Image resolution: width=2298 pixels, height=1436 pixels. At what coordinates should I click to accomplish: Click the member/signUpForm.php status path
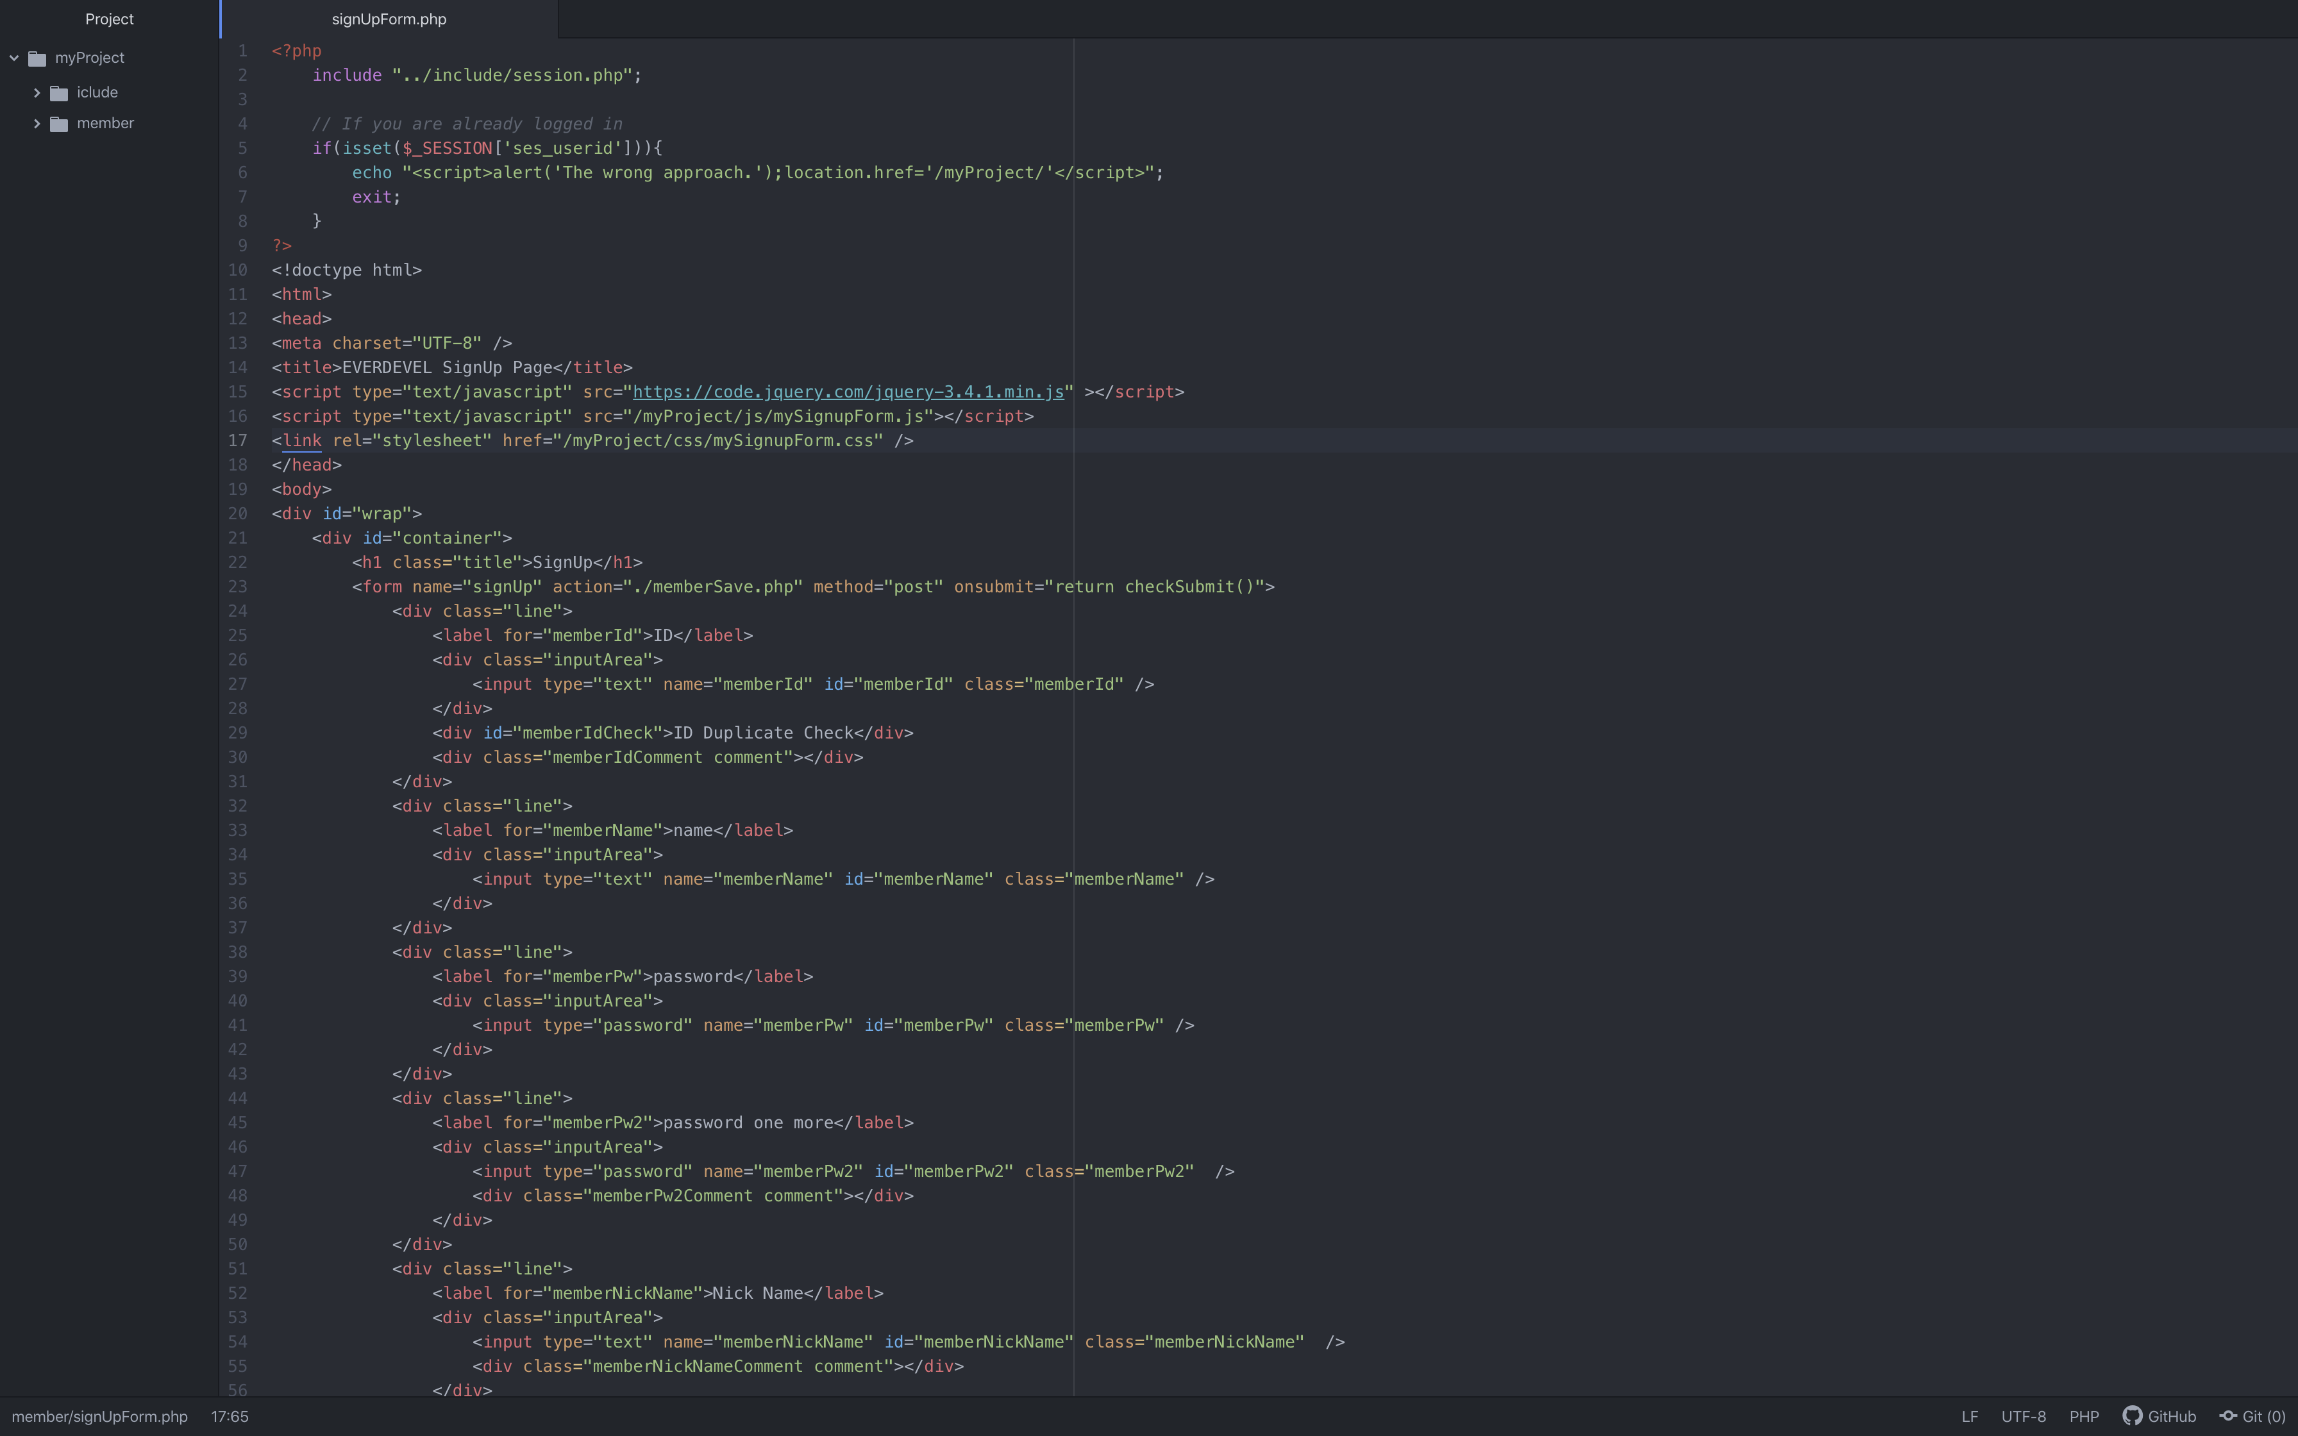[x=100, y=1416]
